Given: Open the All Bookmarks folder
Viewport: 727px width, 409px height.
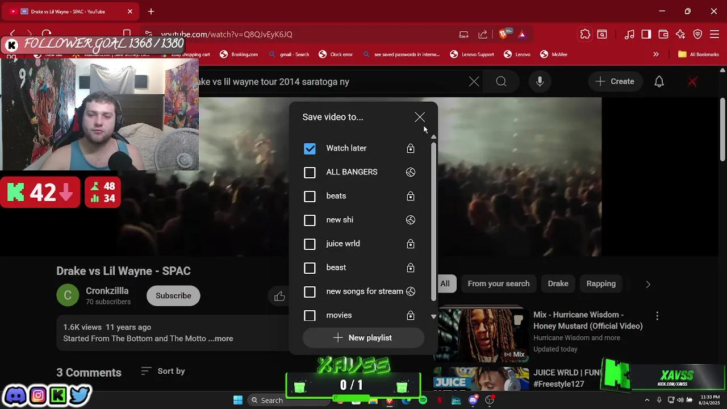Looking at the screenshot, I should click(699, 55).
